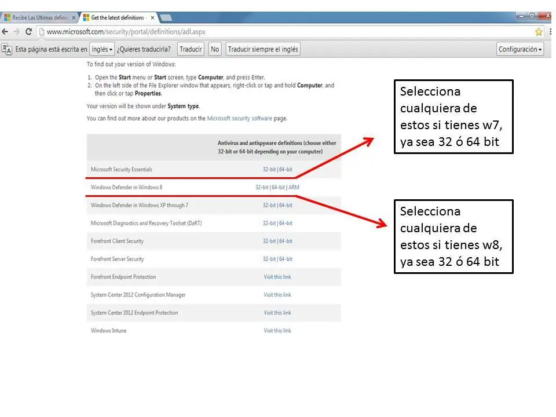Viewport: 556px width, 417px height.
Task: Select 'Get the latest definitions' tab
Action: tap(118, 17)
